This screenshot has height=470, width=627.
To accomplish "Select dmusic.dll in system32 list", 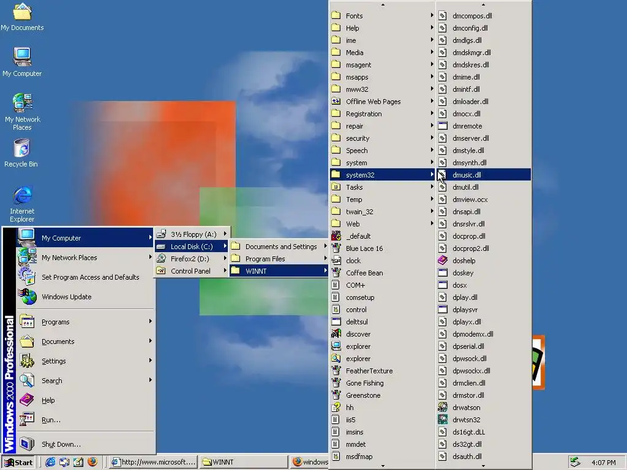I will [x=484, y=174].
